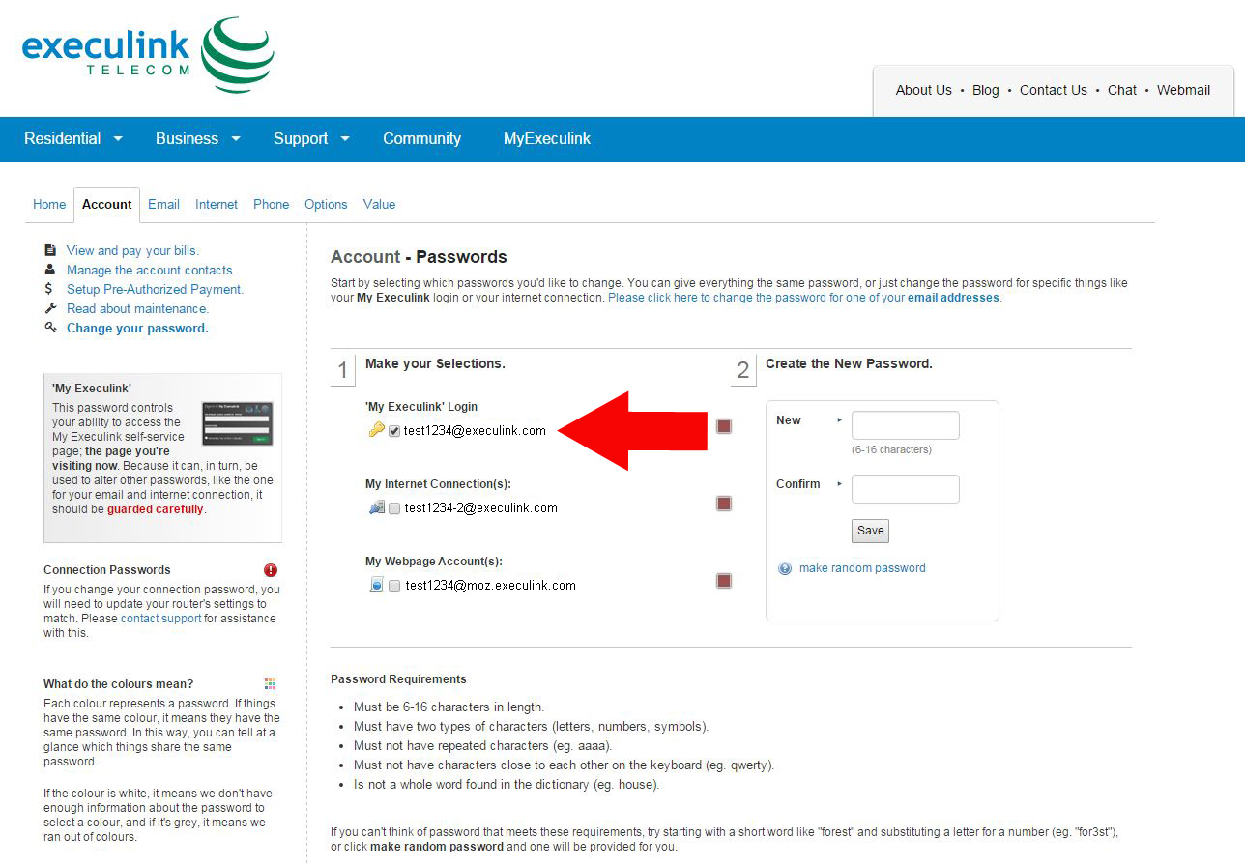The width and height of the screenshot is (1245, 866).
Task: Click the colour swatch for My Execulink Login
Action: pyautogui.click(x=724, y=426)
